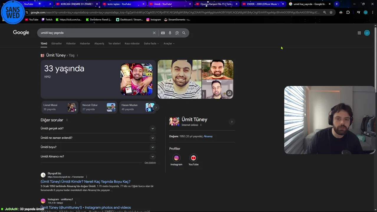Switch to "Kısa videolar" results tab
The height and width of the screenshot is (212, 377).
(x=132, y=44)
